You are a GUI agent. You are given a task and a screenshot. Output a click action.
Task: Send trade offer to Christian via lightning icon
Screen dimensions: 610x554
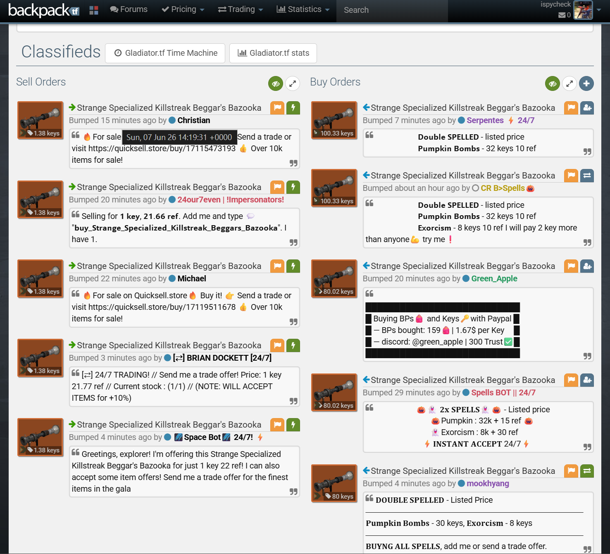tap(293, 108)
